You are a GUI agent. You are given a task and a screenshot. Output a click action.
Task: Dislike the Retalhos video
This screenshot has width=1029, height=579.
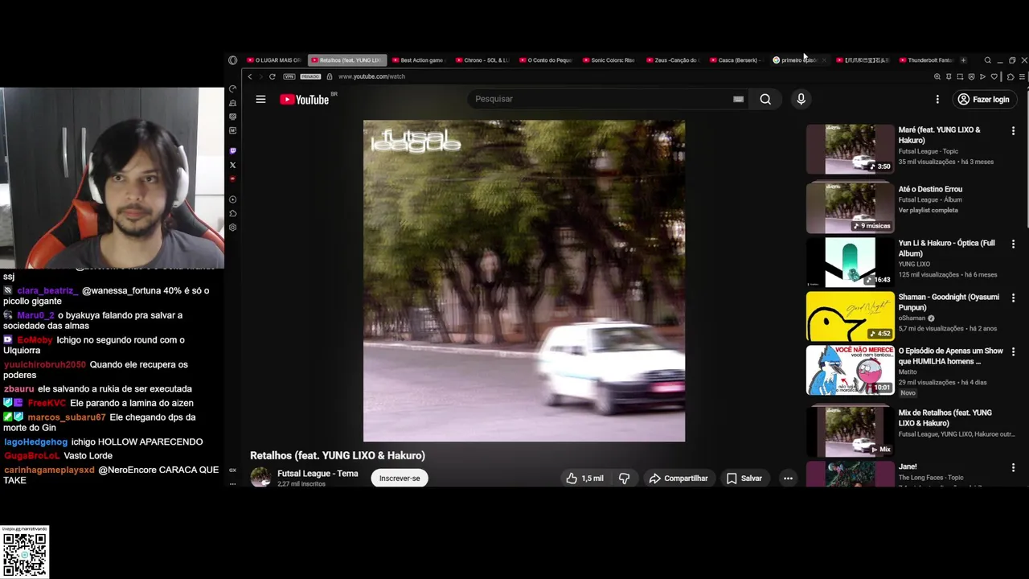[x=624, y=478]
